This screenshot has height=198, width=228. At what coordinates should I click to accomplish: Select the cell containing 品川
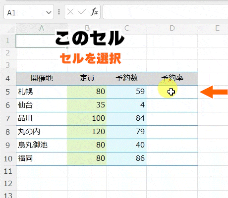[42, 119]
